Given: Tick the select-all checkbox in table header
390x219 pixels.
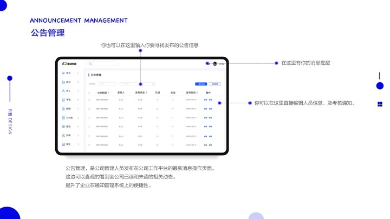Looking at the screenshot, I should 89,92.
